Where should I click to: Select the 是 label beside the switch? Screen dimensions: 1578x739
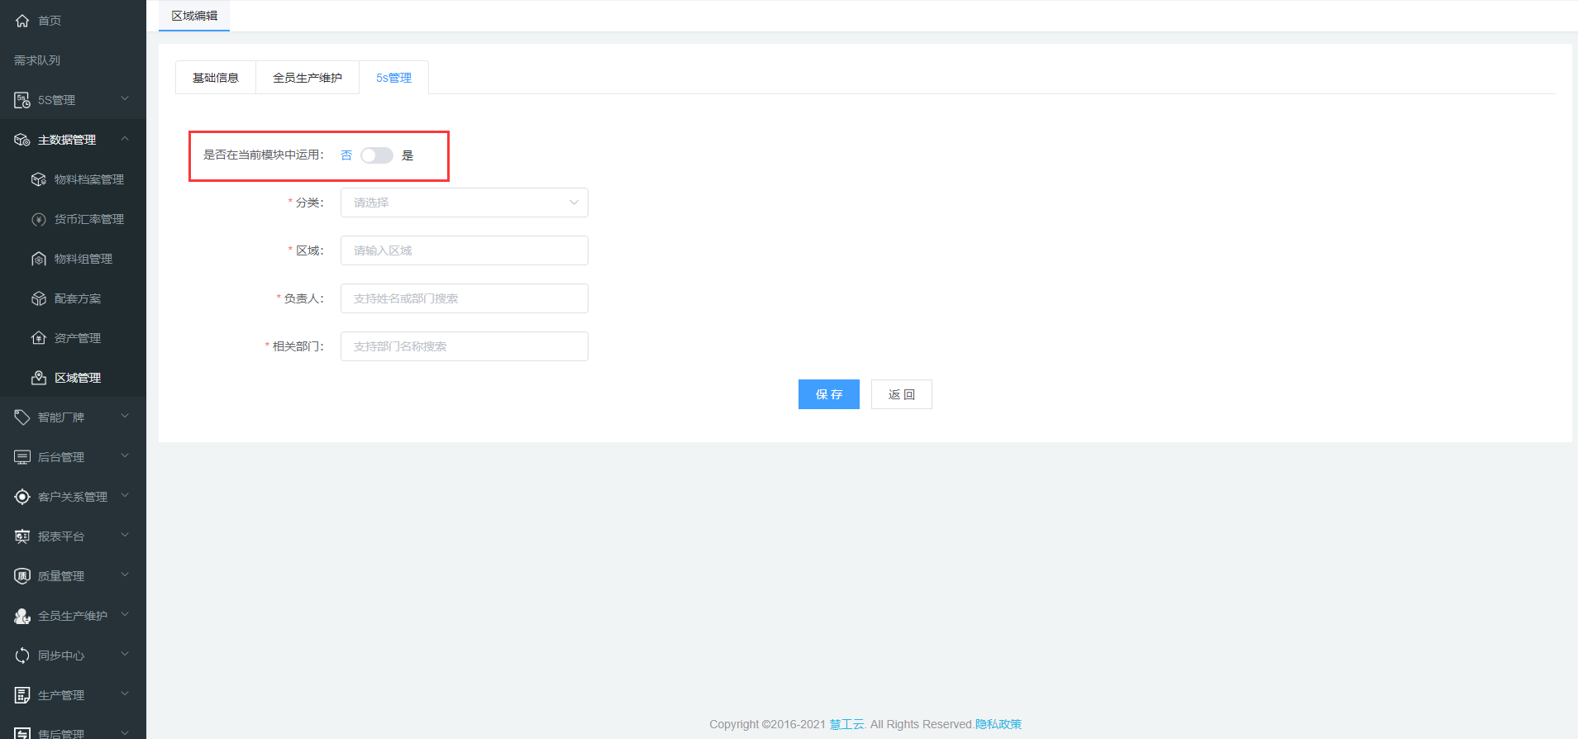click(408, 155)
